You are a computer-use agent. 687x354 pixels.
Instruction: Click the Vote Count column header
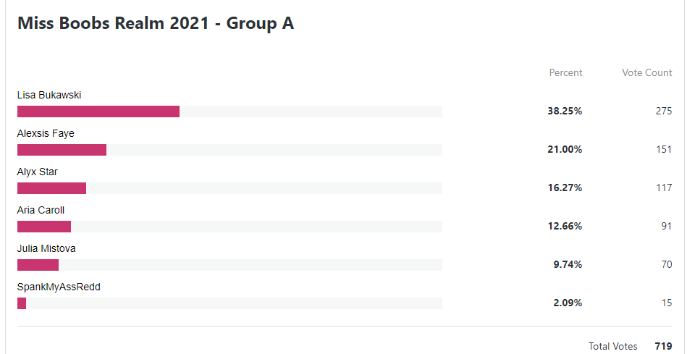click(647, 72)
